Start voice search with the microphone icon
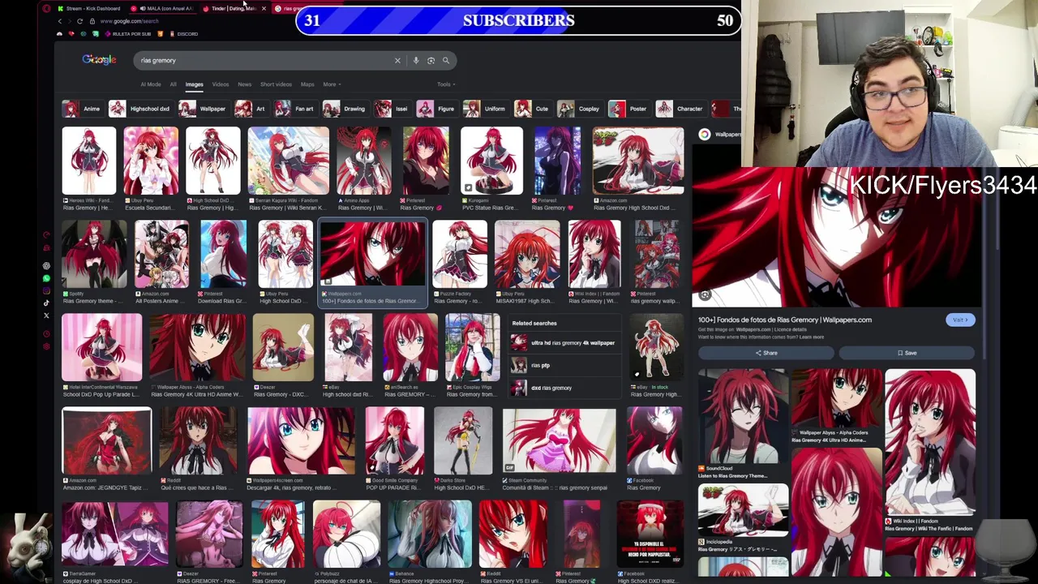 pos(415,60)
